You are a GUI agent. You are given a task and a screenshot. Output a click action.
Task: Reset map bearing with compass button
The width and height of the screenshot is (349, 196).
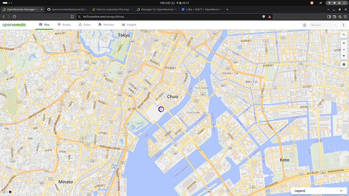343,56
